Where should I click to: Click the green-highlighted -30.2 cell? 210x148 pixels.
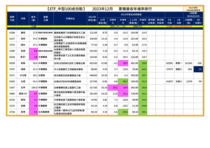point(123,81)
